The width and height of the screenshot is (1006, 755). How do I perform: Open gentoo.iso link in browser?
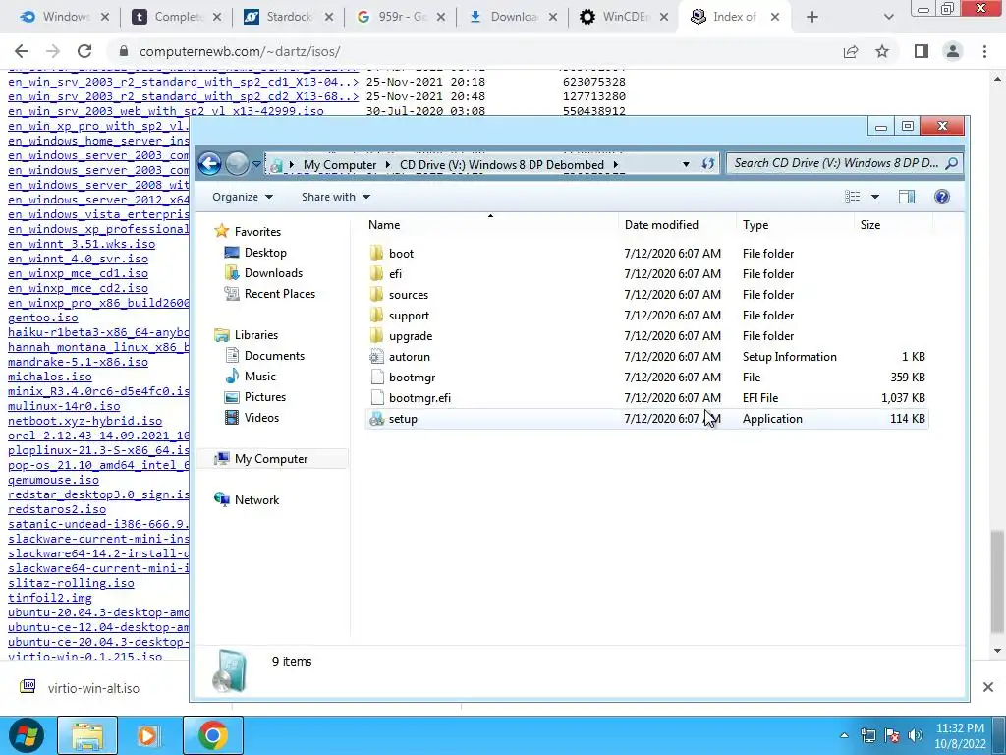pos(43,318)
